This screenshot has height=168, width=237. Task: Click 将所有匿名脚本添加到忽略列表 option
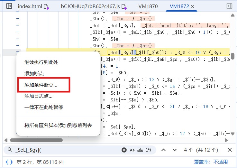click(58, 125)
